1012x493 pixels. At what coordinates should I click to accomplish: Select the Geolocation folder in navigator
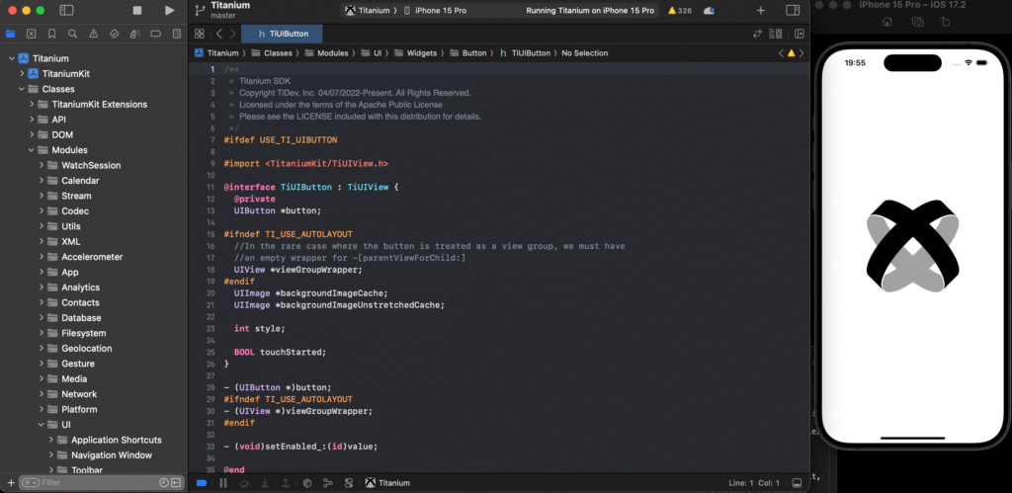[x=86, y=349]
